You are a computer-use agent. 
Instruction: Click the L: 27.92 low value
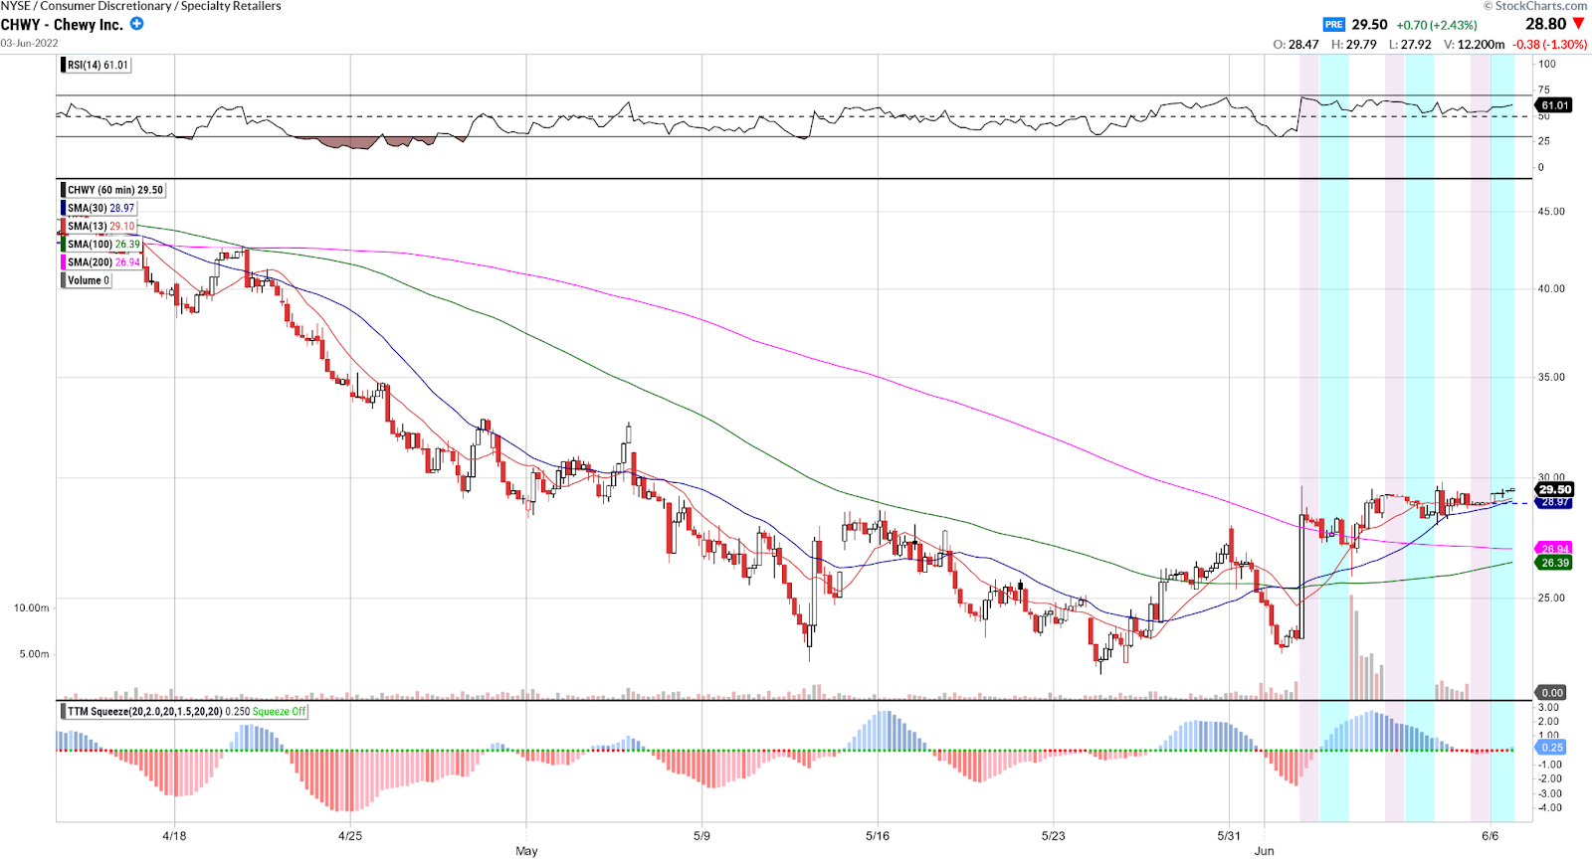[1410, 45]
